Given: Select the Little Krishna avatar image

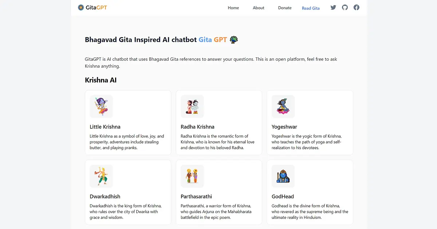Looking at the screenshot, I should 101,107.
